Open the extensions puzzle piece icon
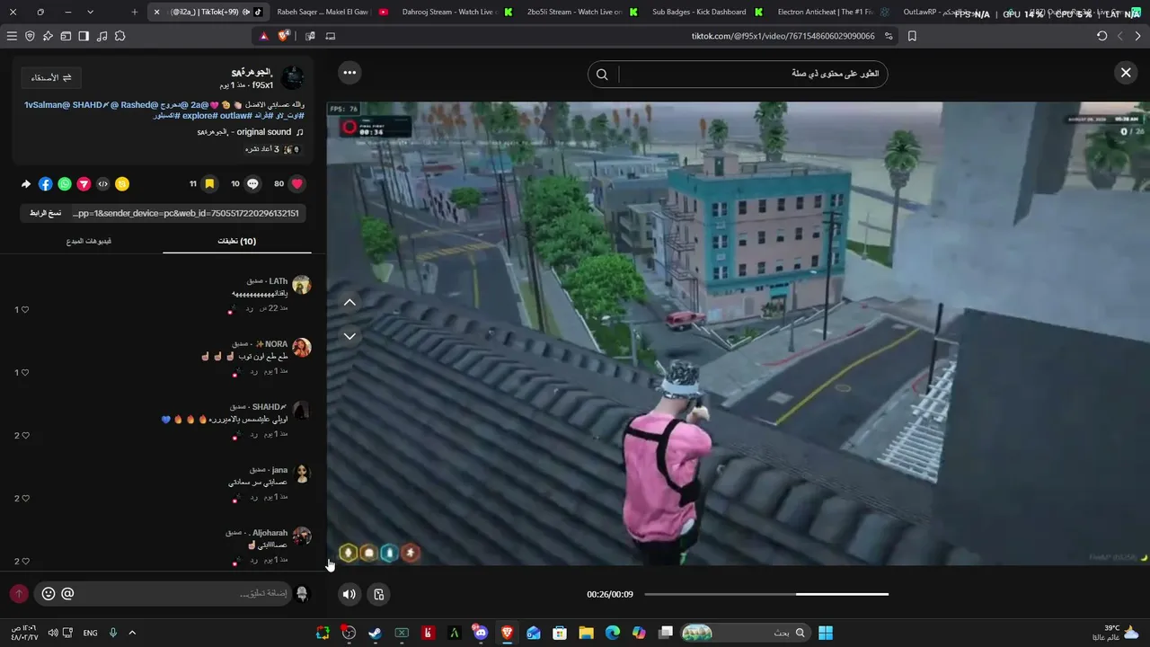The height and width of the screenshot is (647, 1150). [x=120, y=36]
